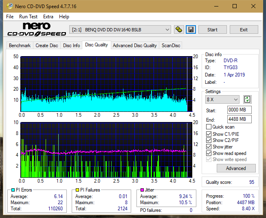Close the Nero CD-DVD Speed window

pos(253,6)
